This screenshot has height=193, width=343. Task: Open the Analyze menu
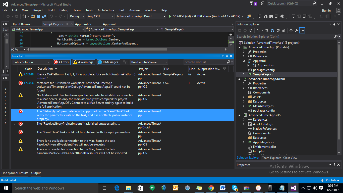[x=134, y=10]
